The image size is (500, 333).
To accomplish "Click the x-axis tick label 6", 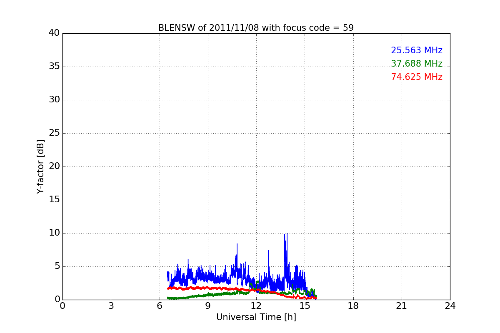I will tap(160, 306).
